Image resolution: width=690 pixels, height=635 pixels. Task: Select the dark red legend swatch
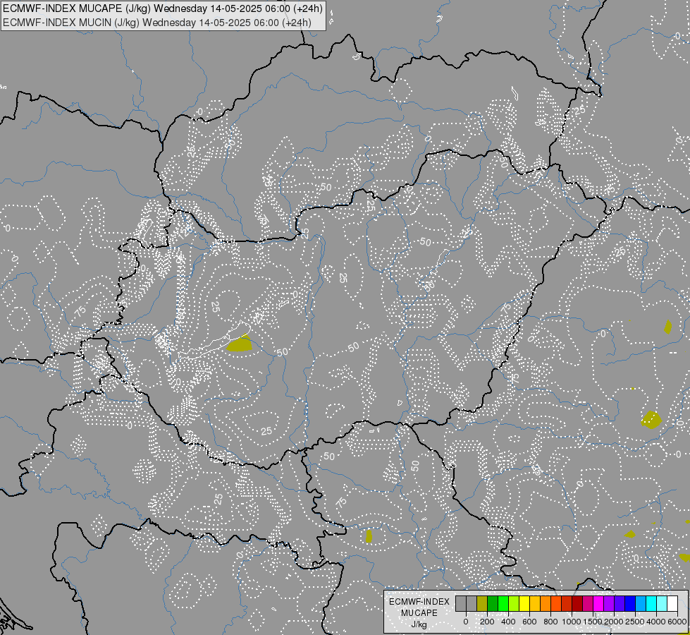click(x=577, y=604)
